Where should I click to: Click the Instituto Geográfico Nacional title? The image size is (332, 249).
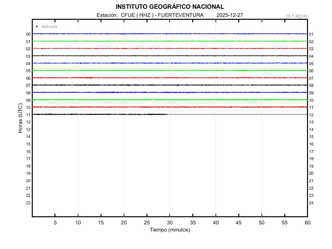tap(170, 7)
